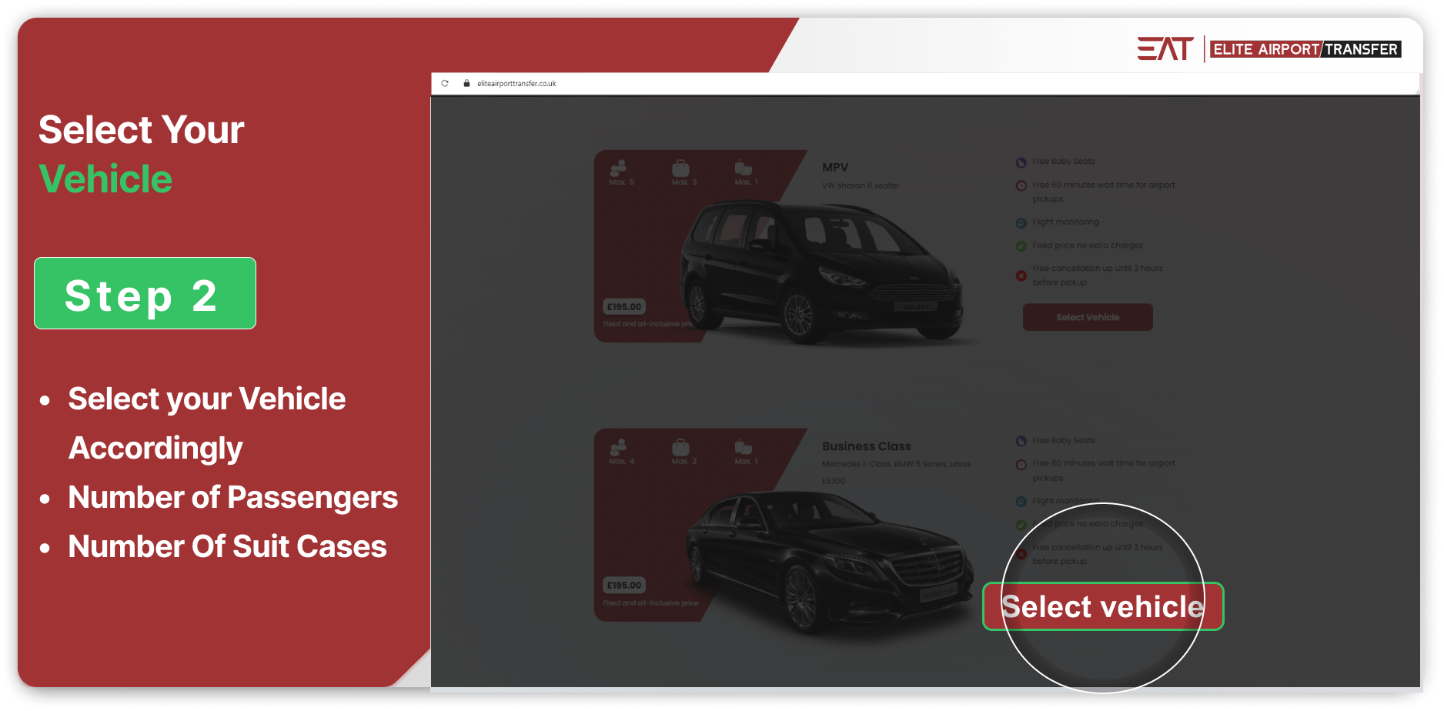The height and width of the screenshot is (711, 1444).
Task: Click the EAT logo in the header
Action: pos(1165,48)
